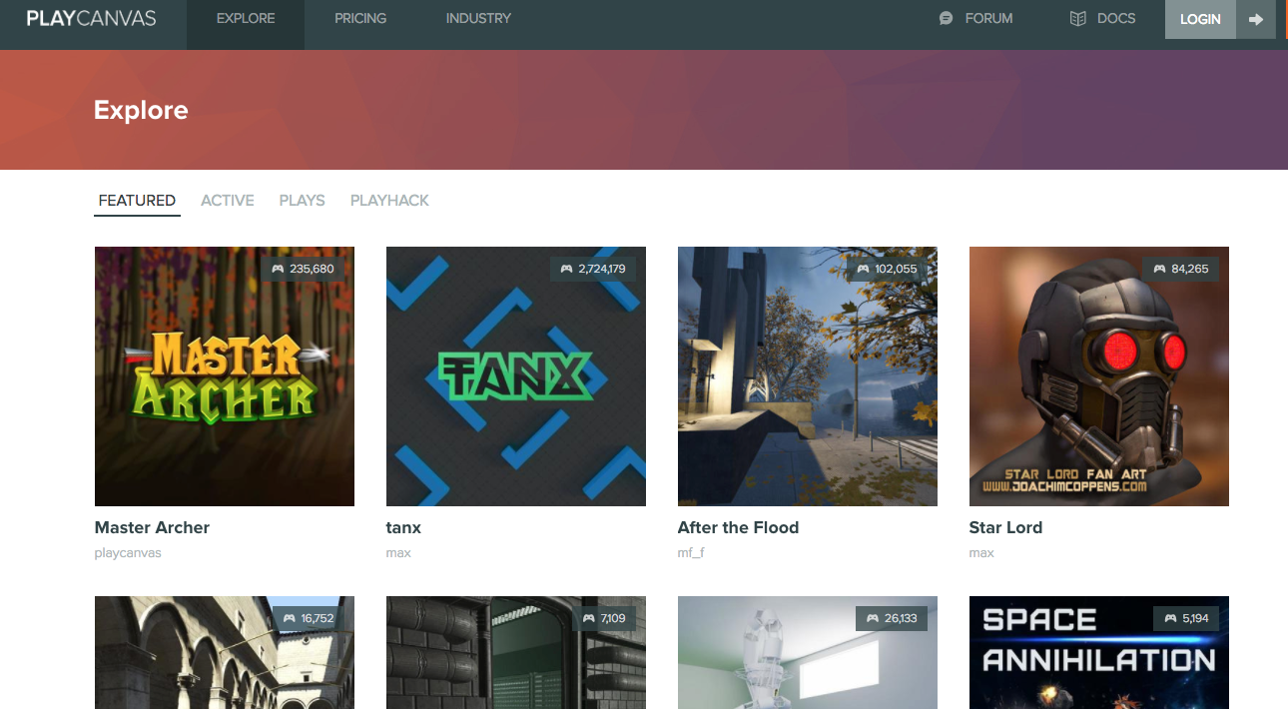
Task: Open the tanx game thumbnail
Action: tap(516, 376)
